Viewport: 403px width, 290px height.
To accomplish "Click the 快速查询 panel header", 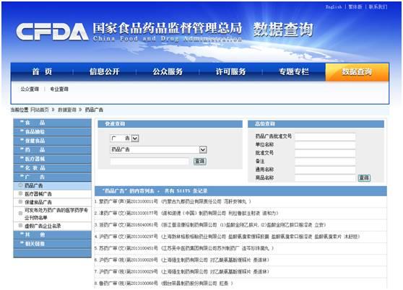I will (x=170, y=124).
